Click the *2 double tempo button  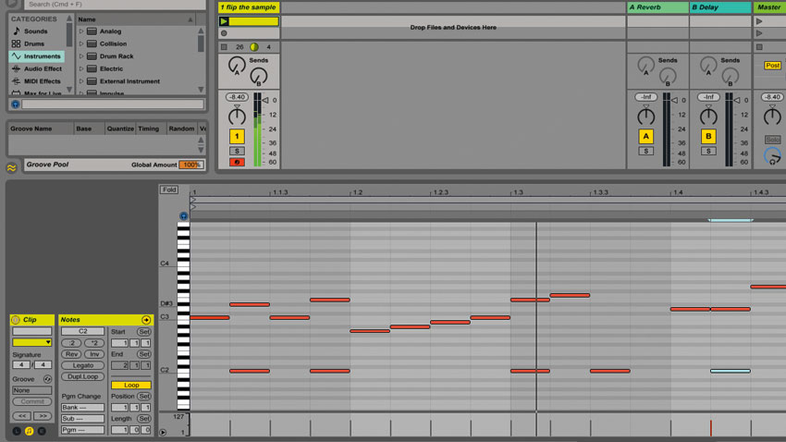pos(94,343)
